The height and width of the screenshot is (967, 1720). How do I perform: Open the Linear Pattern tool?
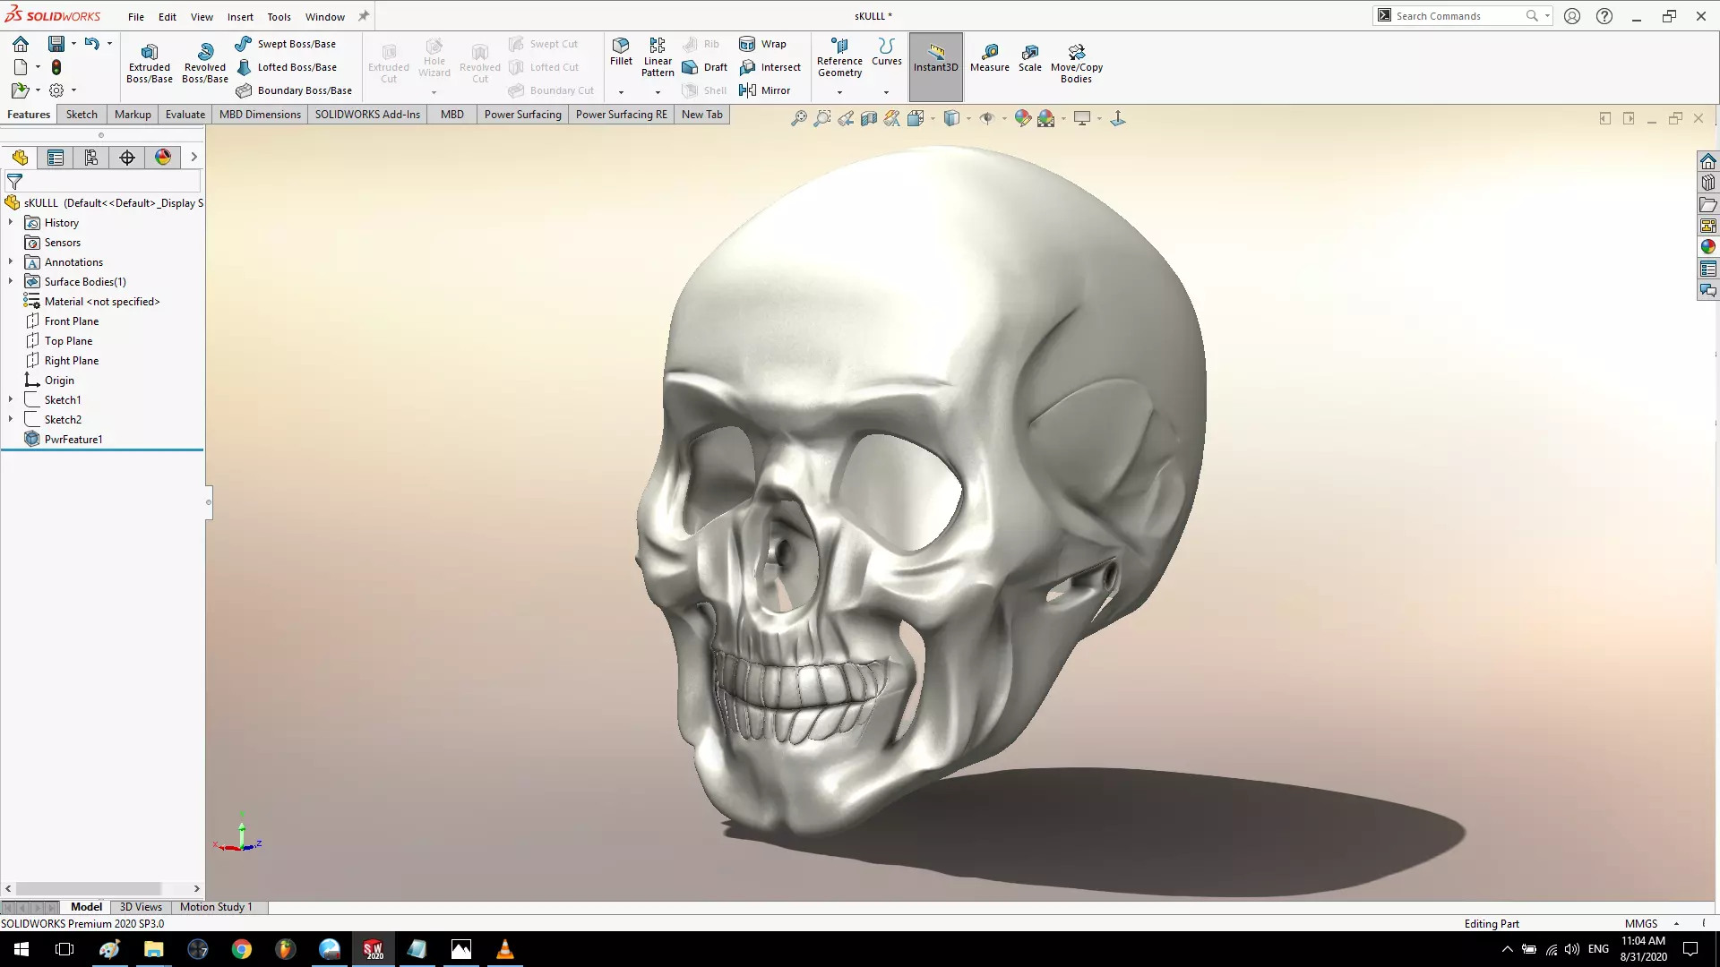[658, 57]
